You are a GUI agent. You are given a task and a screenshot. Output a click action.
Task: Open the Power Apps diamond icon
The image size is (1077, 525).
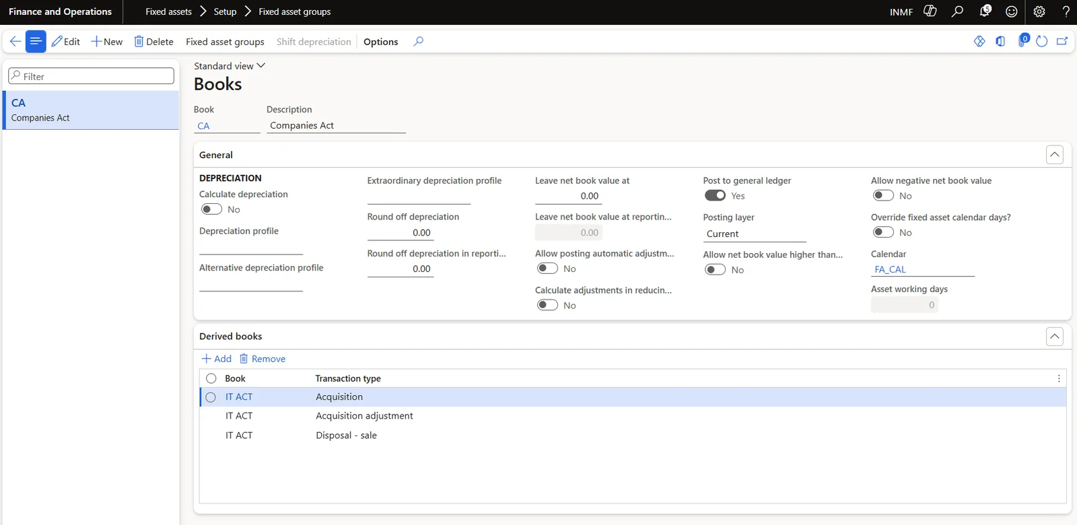pyautogui.click(x=979, y=42)
